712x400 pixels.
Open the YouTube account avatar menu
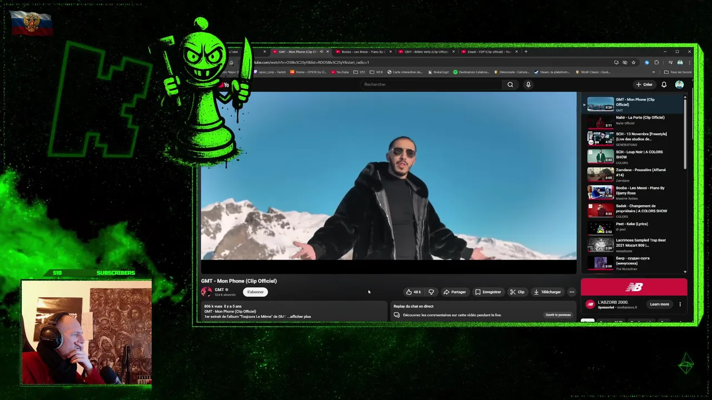pos(679,84)
